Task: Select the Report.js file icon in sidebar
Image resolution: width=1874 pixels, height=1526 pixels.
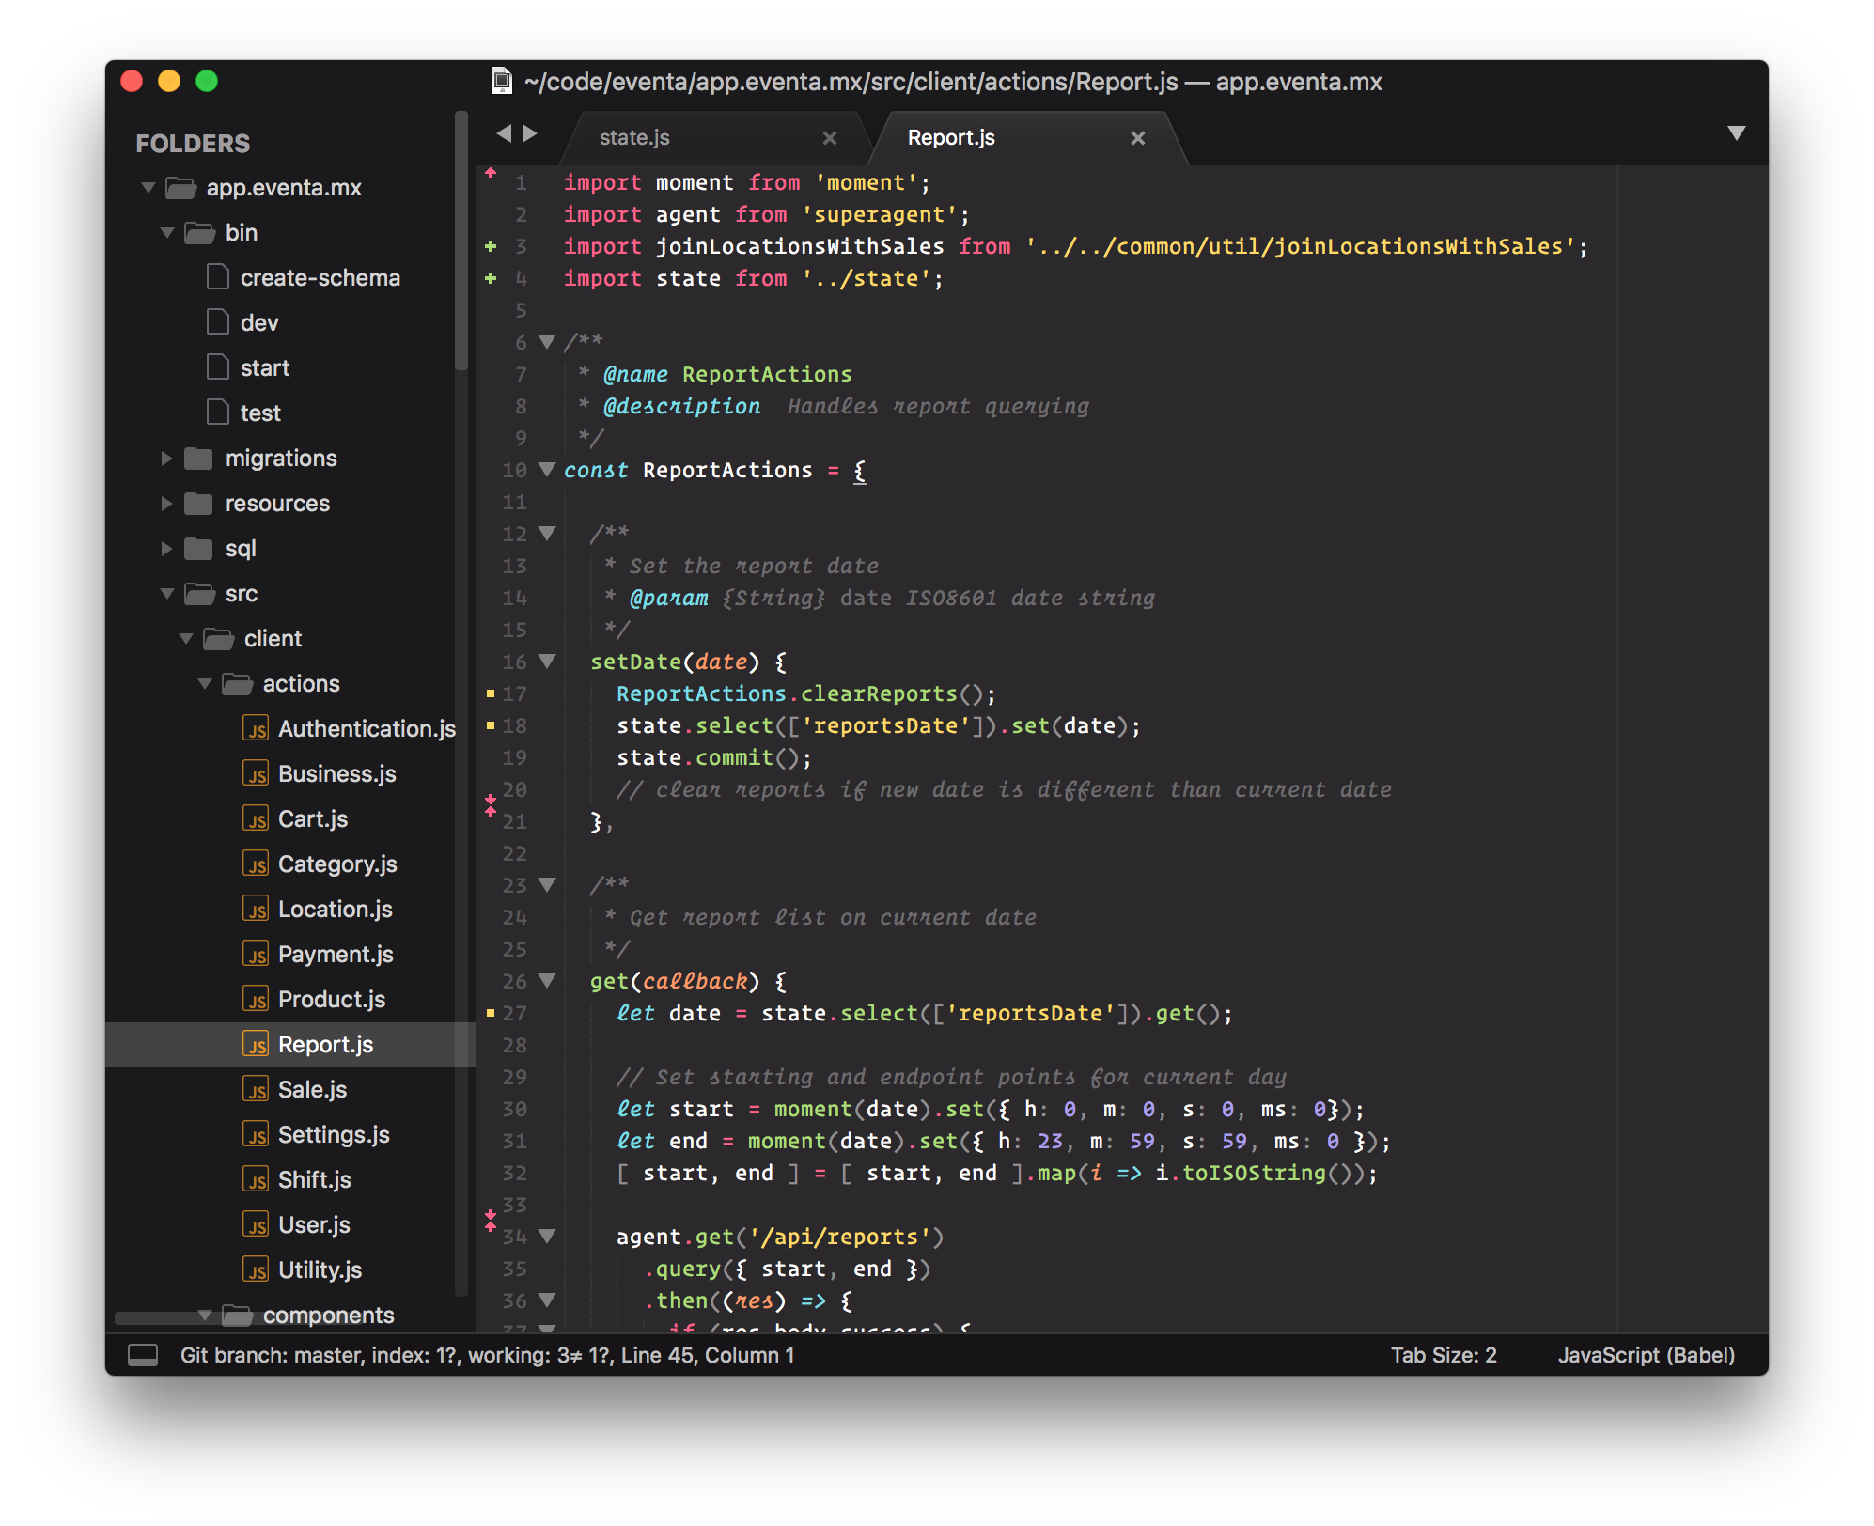Action: 256,1044
